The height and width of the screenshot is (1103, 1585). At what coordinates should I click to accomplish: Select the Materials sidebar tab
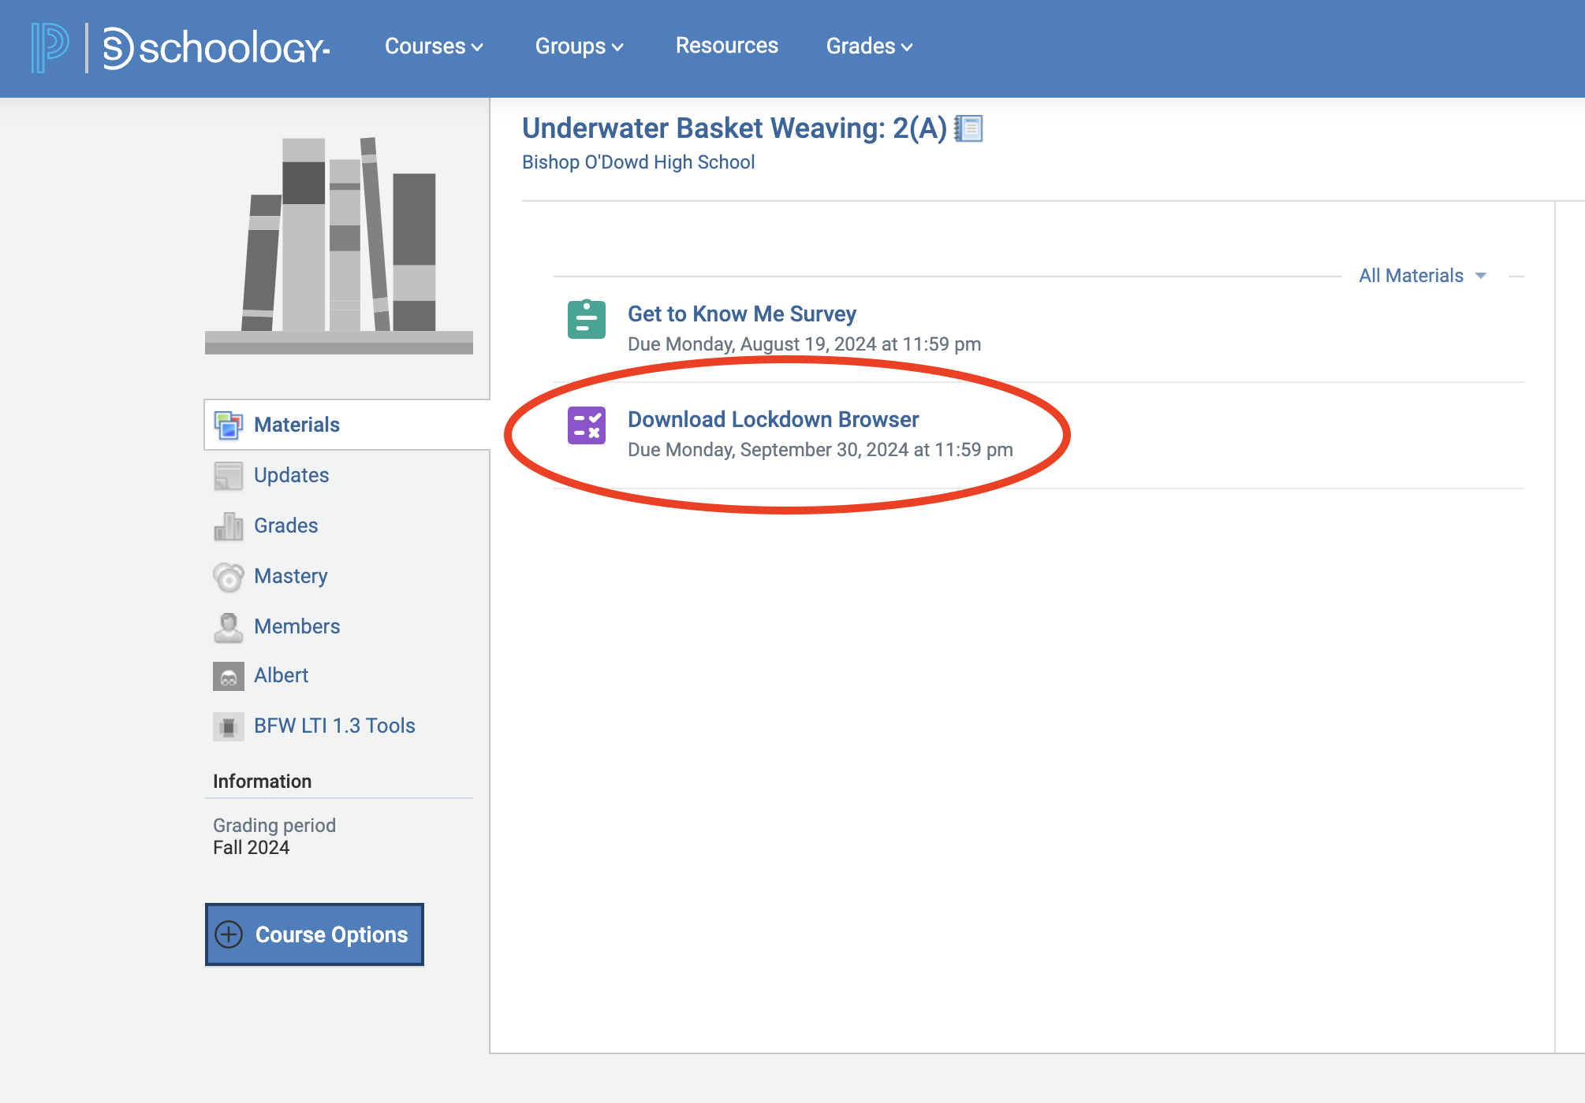coord(296,425)
